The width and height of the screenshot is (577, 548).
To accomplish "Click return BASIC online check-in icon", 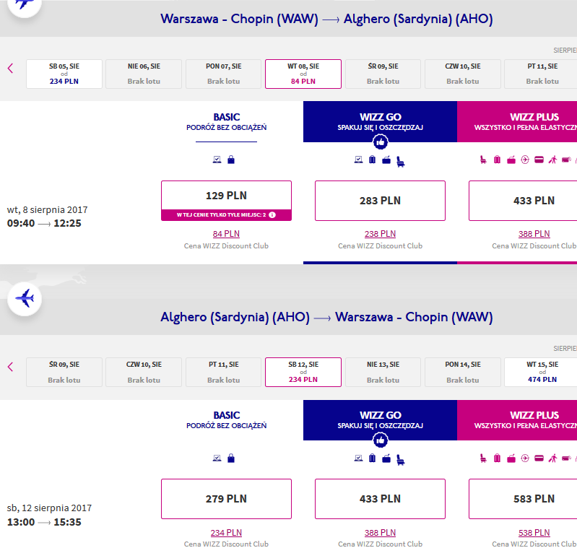I will click(217, 458).
